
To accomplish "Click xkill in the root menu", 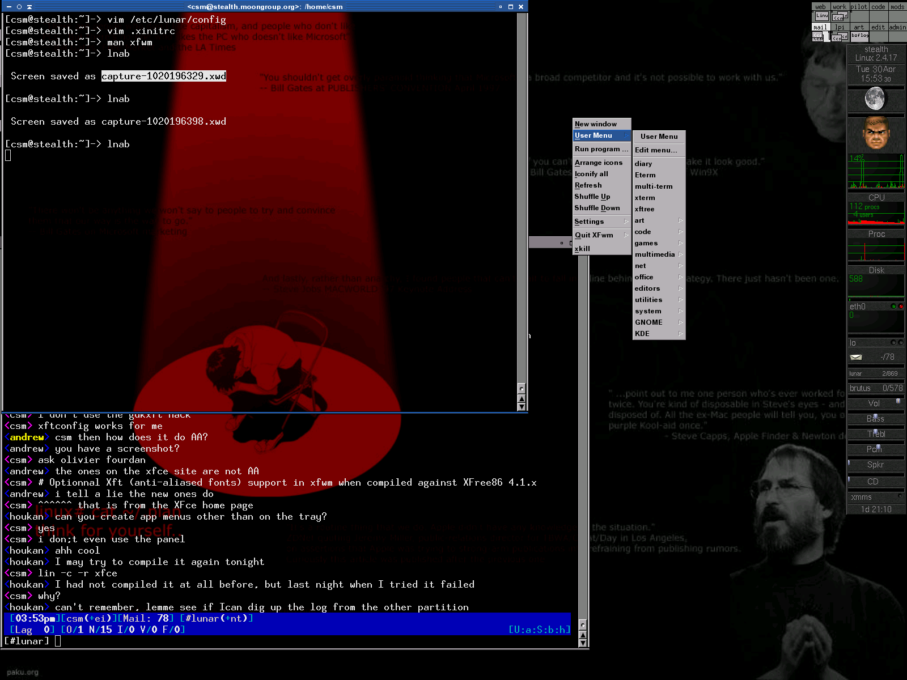I will (582, 249).
